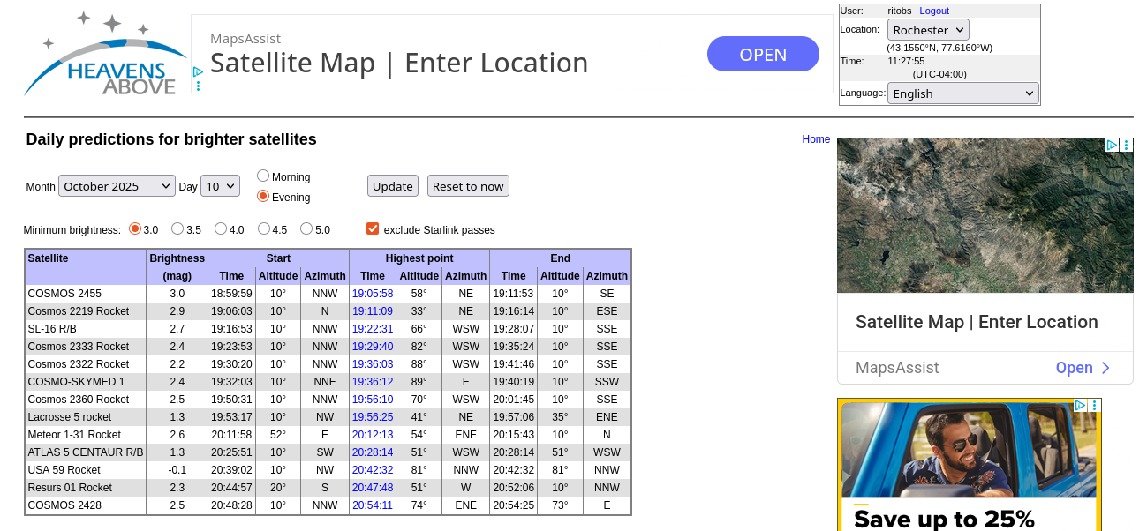The width and height of the screenshot is (1147, 531).
Task: Open USA 59 Rocket highest point time 20:42:32
Action: pyautogui.click(x=372, y=470)
